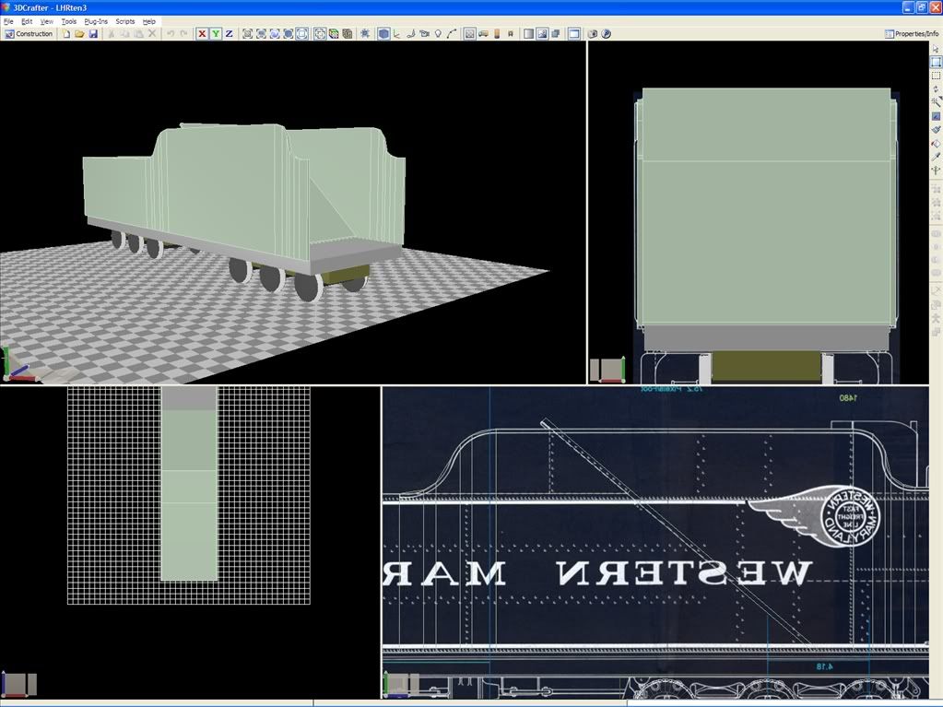This screenshot has height=707, width=943.
Task: Click the Construction mode button
Action: 29,34
